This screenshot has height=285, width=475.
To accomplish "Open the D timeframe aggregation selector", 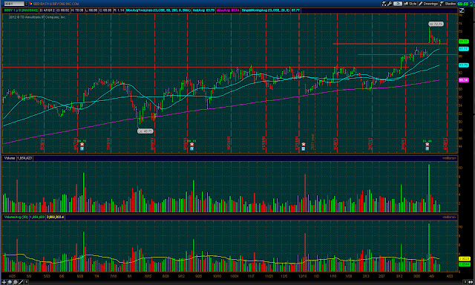I will (x=398, y=4).
